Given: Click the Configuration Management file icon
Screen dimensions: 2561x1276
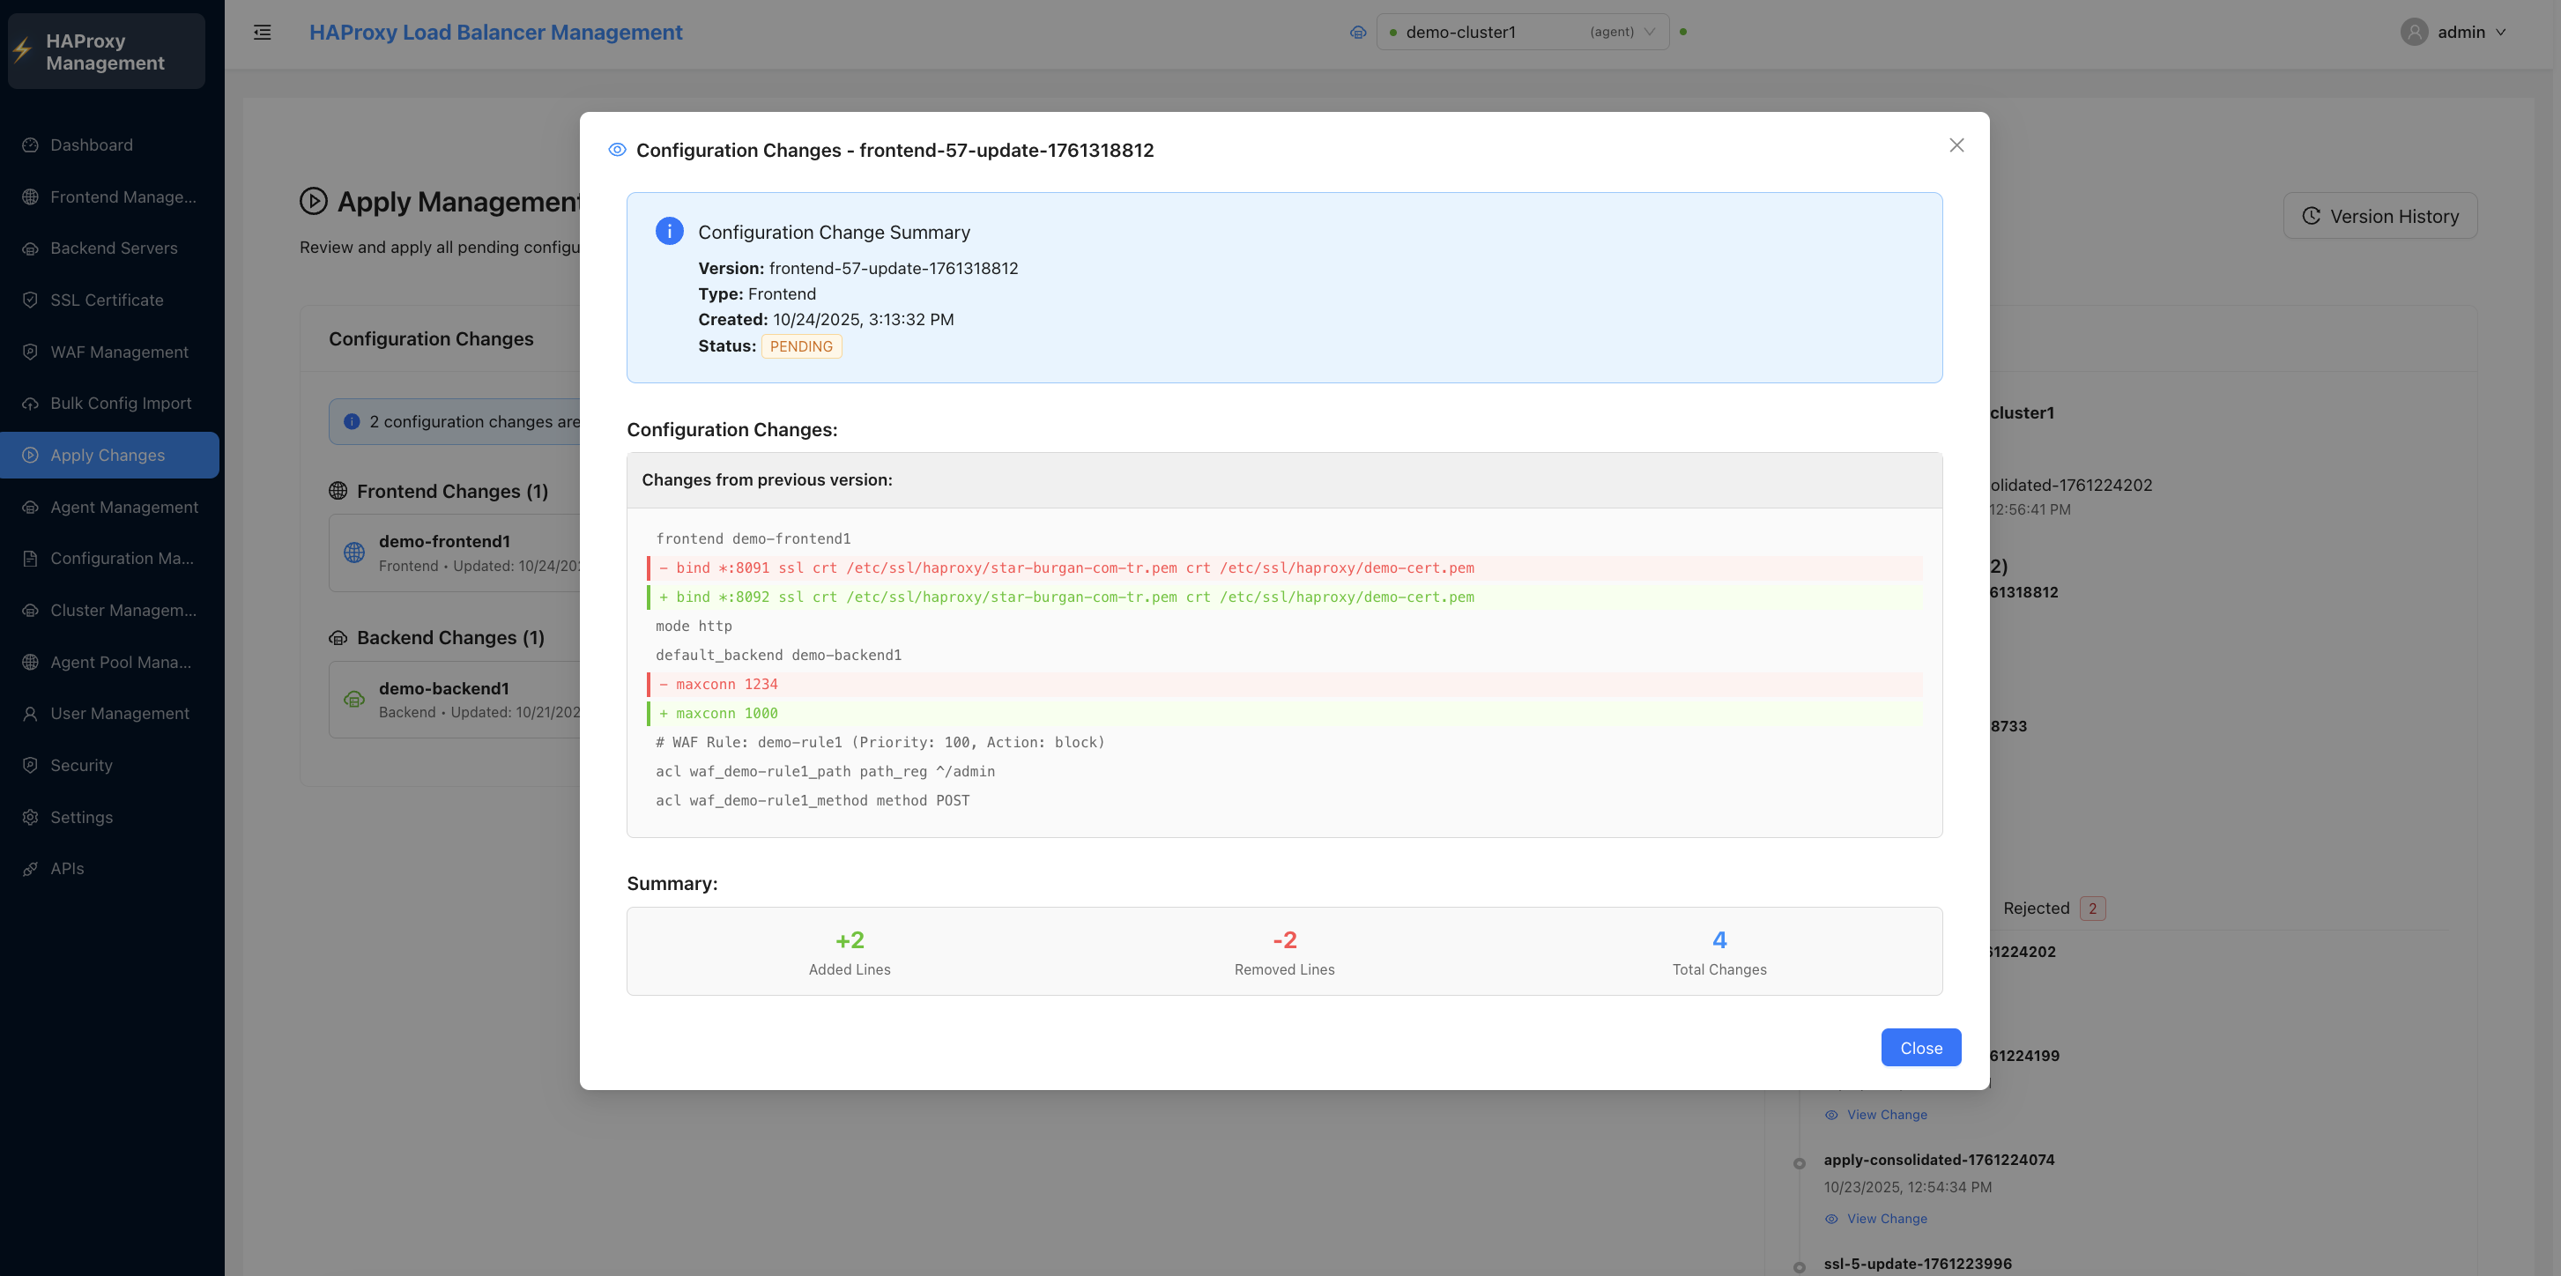Looking at the screenshot, I should tap(31, 559).
